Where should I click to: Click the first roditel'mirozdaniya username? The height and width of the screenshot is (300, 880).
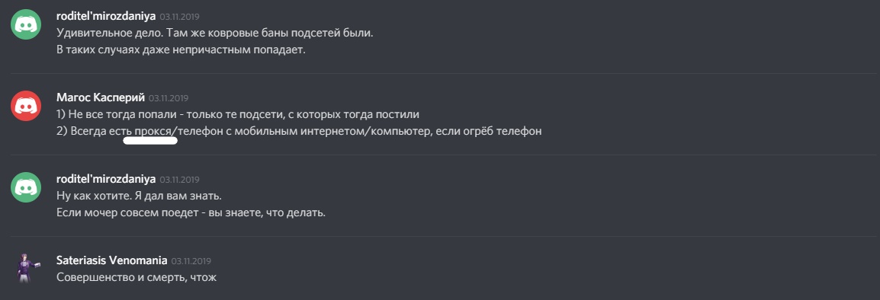point(106,16)
